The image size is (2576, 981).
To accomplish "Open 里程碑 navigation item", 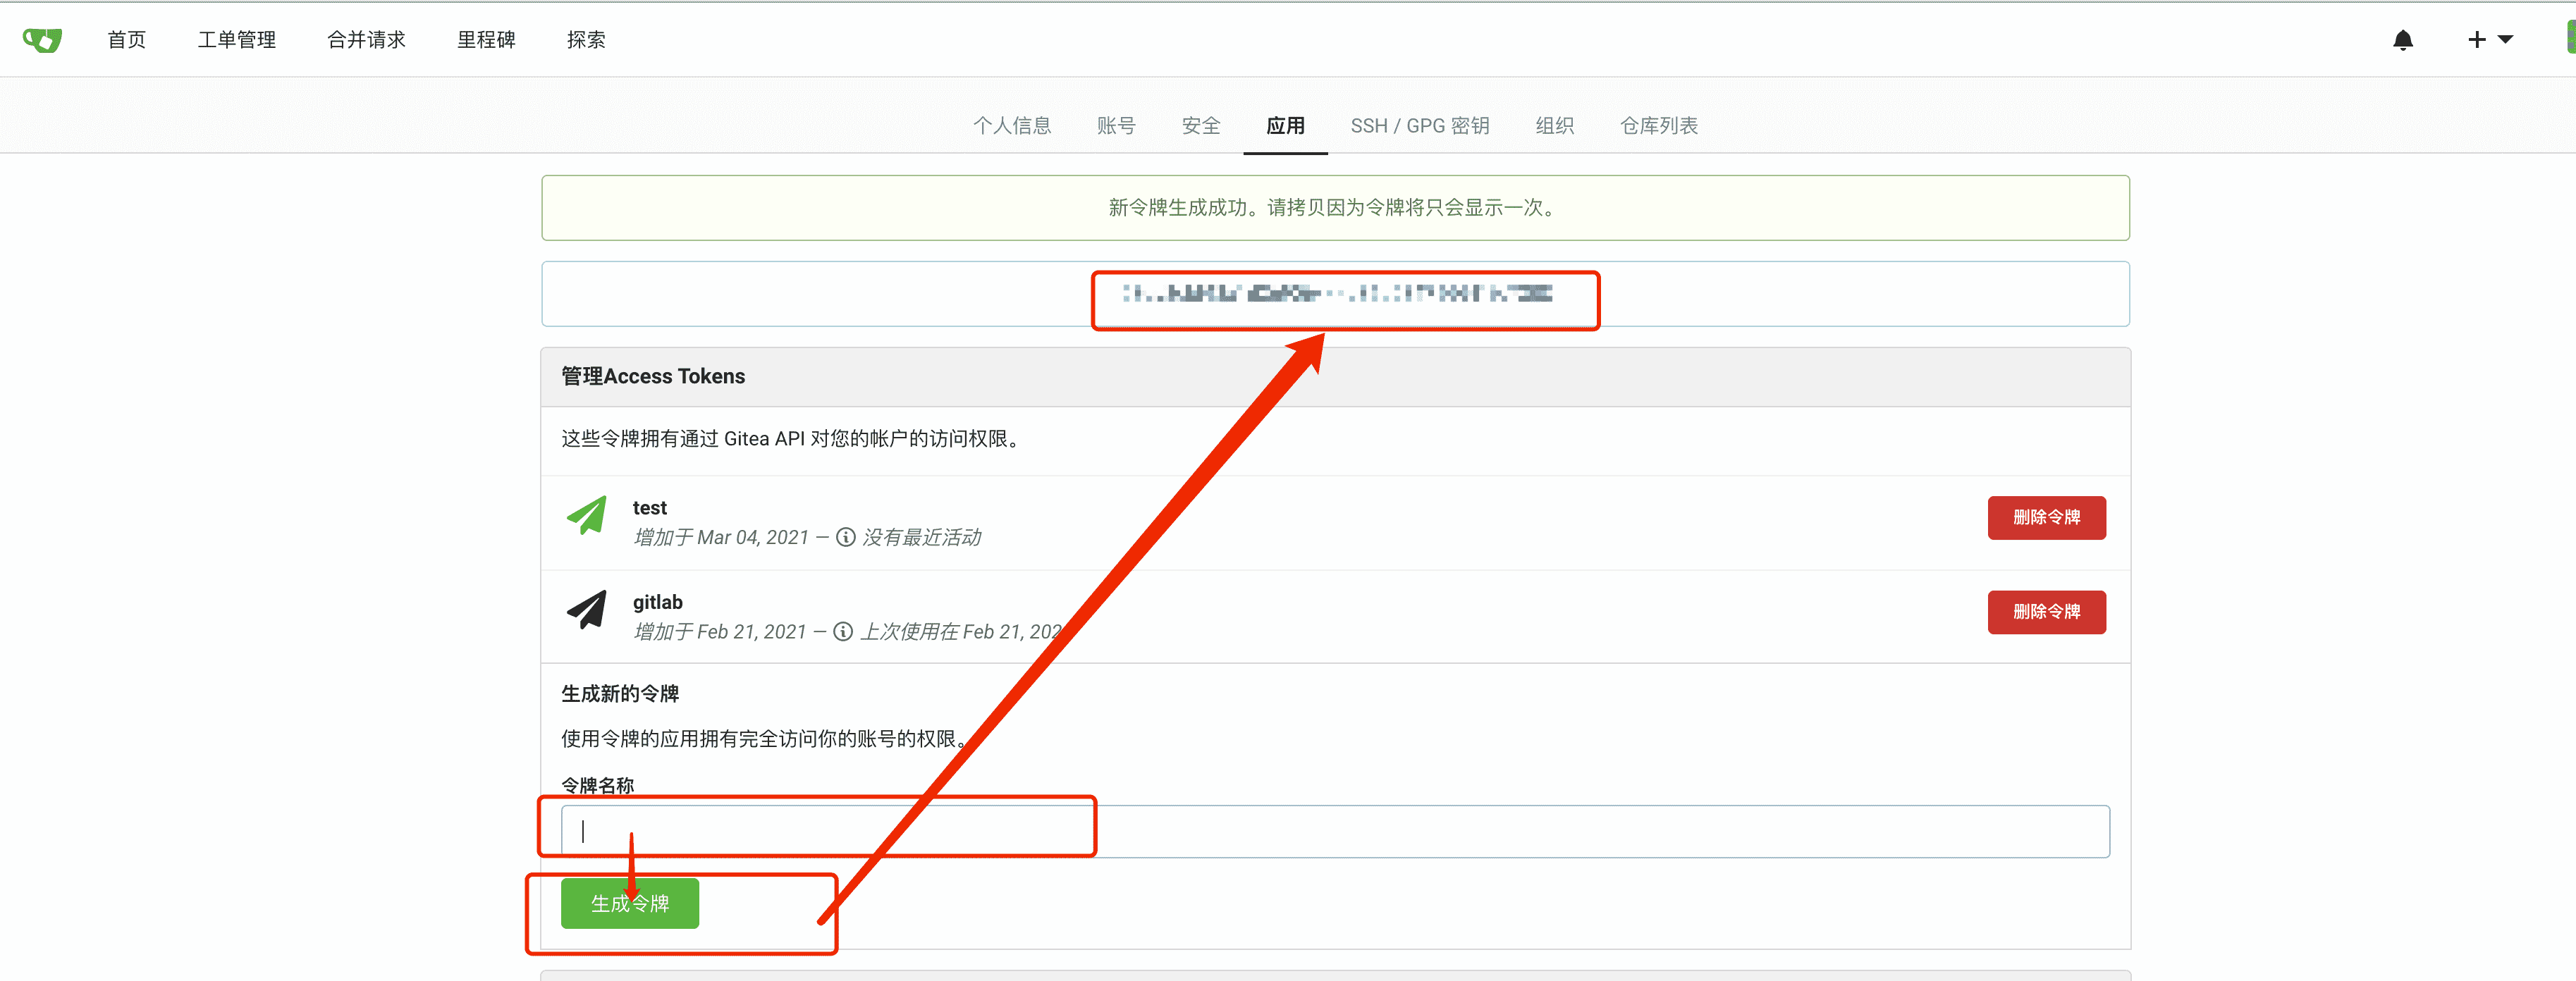I will tap(486, 40).
